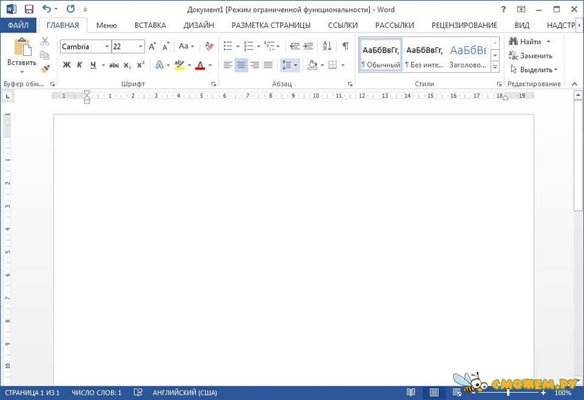Screen dimensions: 584x400
Task: Decrease the paragraph indent
Action: (295, 46)
